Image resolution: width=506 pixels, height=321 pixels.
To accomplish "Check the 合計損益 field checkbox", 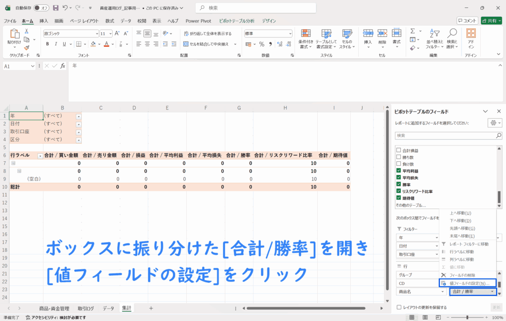I will pos(398,150).
